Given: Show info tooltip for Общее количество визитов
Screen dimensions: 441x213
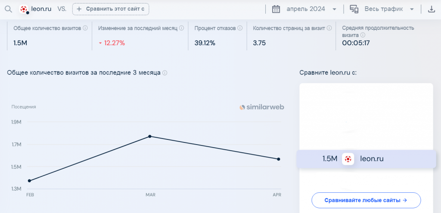Looking at the screenshot, I should pos(86,28).
